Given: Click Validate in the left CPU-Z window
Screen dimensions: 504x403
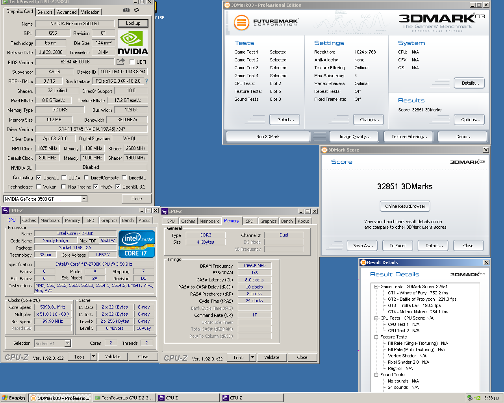Looking at the screenshot, I should (113, 357).
